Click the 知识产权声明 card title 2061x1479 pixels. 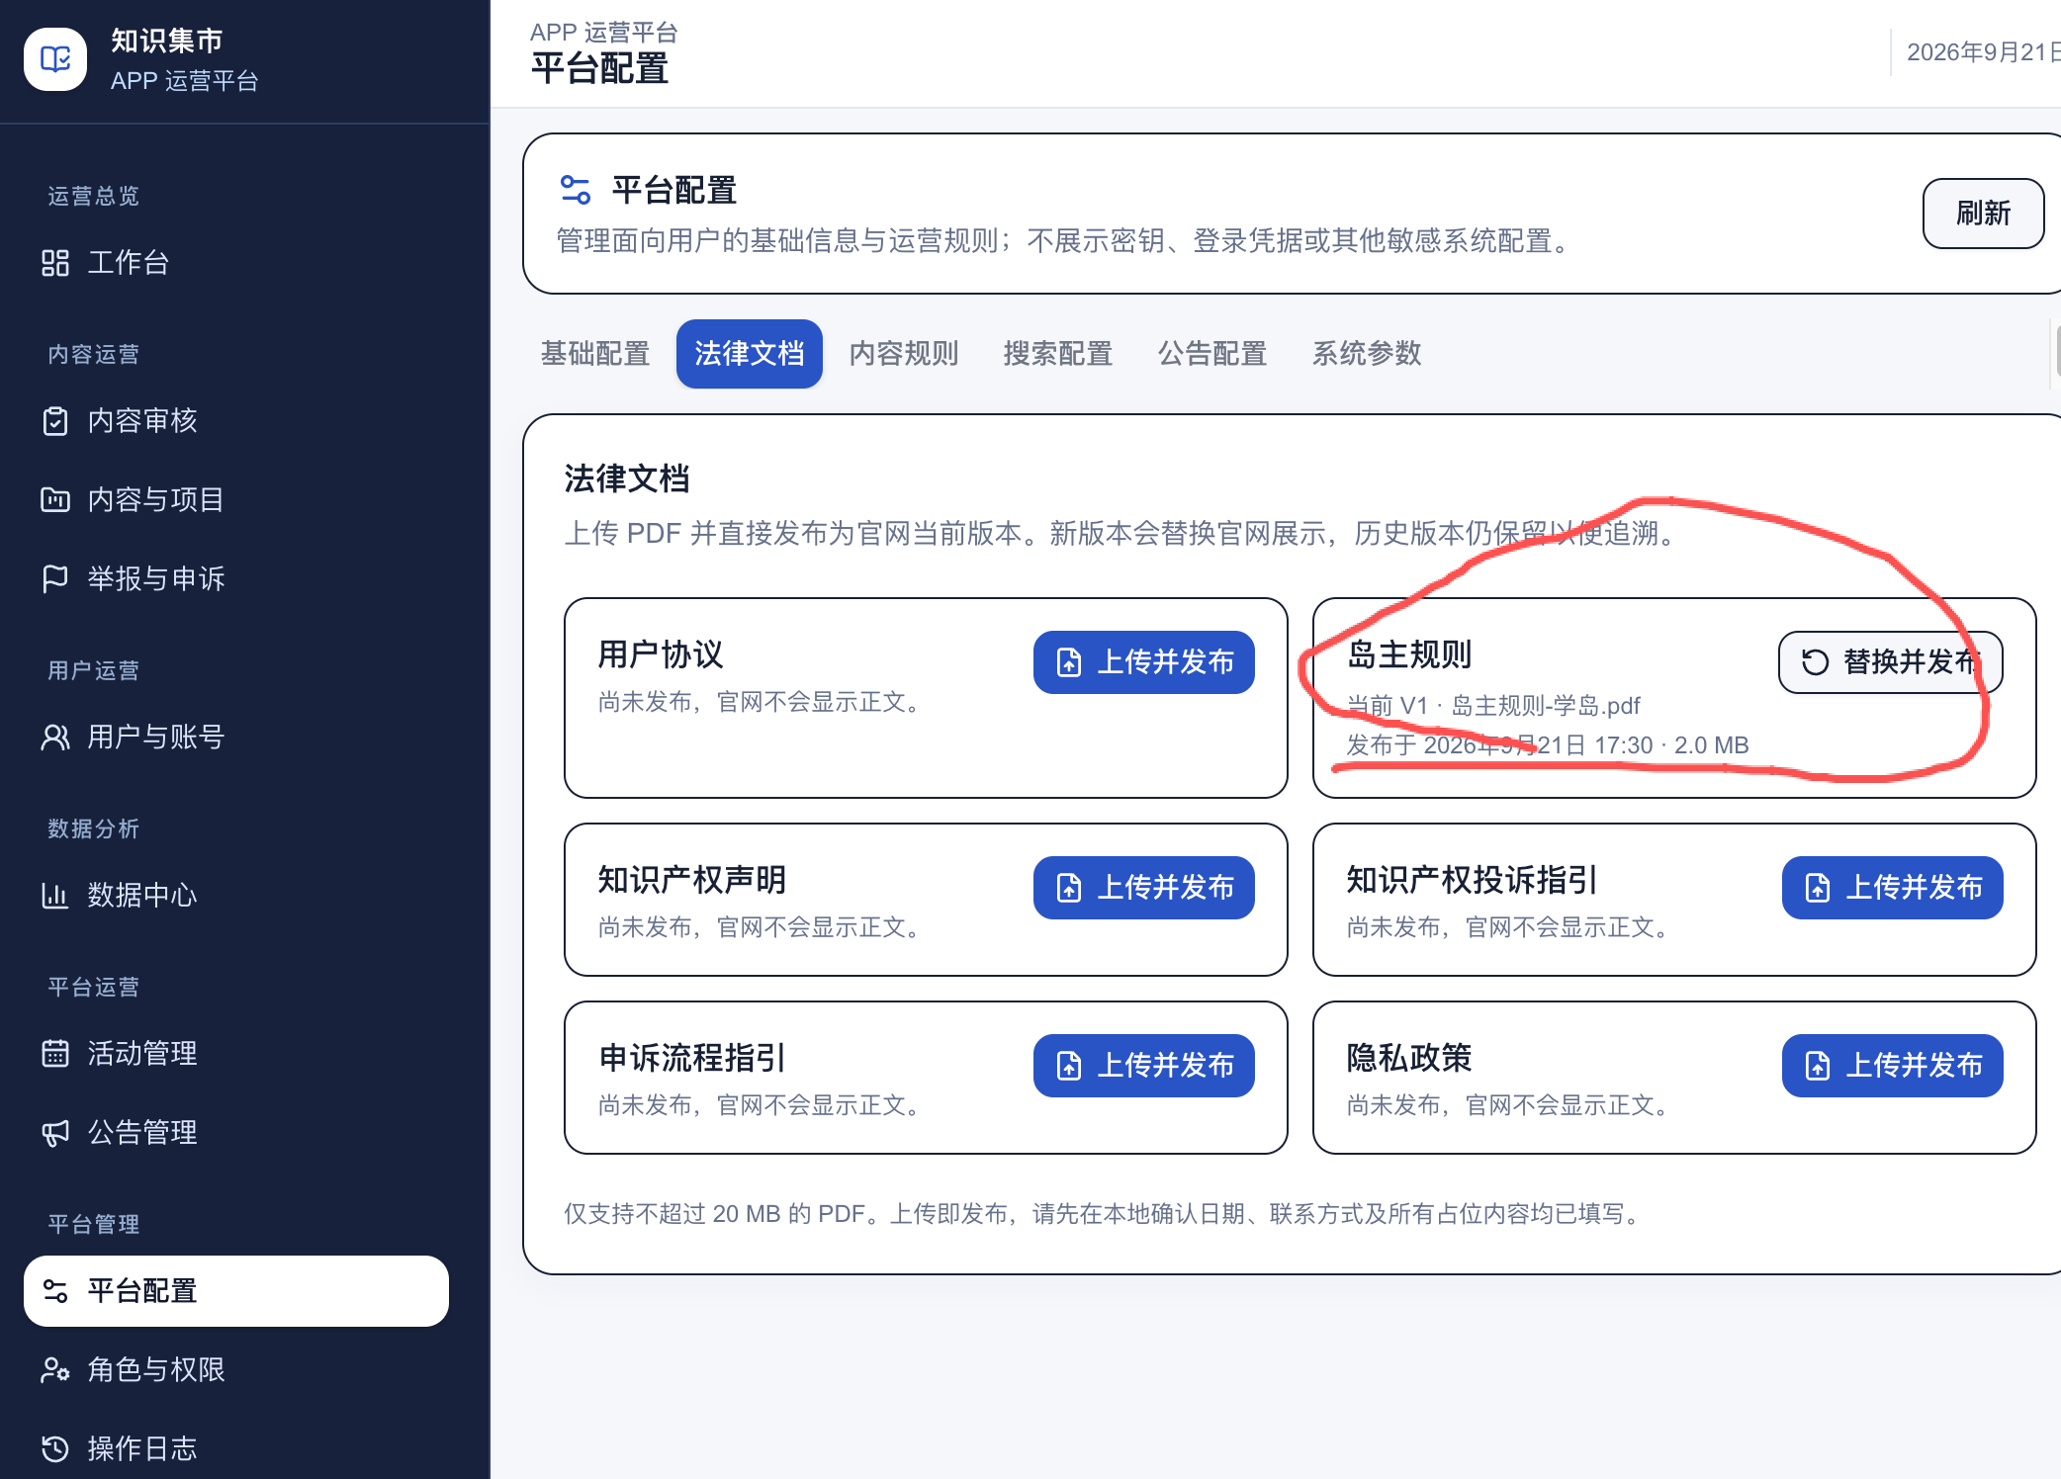(x=692, y=880)
